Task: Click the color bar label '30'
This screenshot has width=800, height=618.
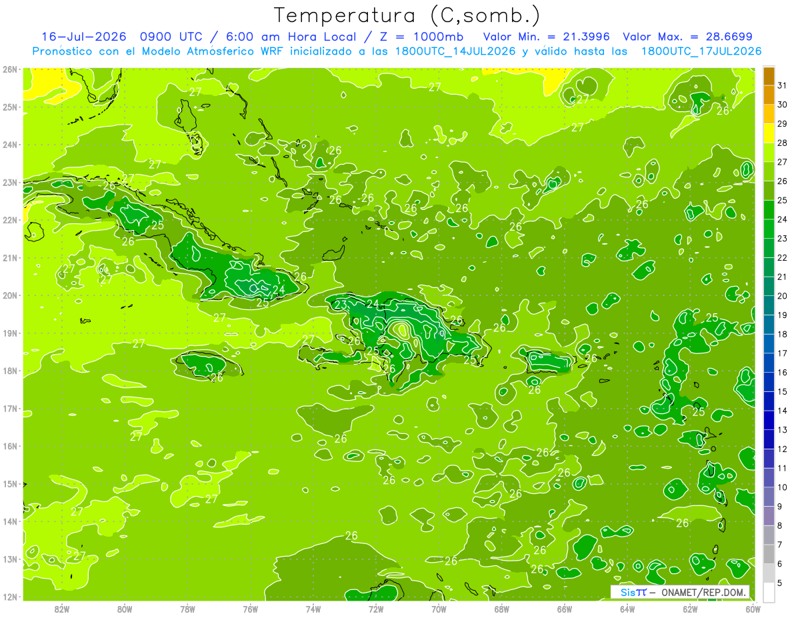Action: point(783,105)
